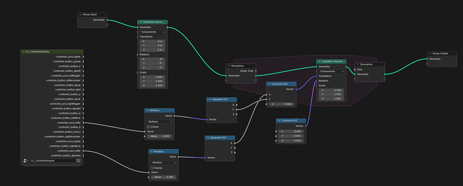Collapse the Transform Geometry node inside simulation zone
The width and height of the screenshot is (463, 186).
tap(319, 62)
